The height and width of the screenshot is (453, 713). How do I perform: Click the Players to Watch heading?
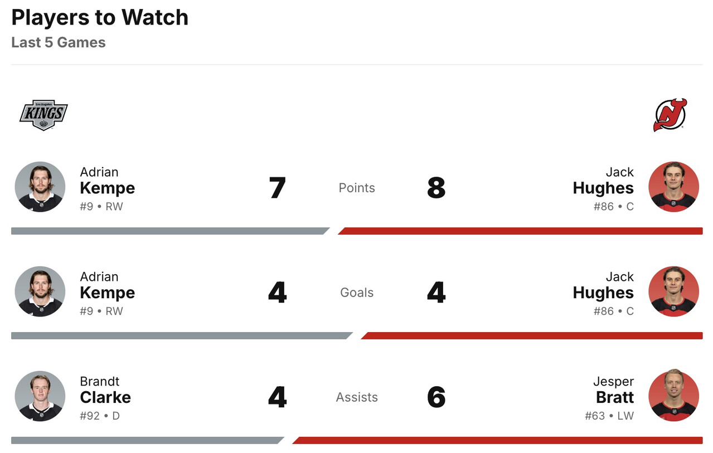click(100, 18)
